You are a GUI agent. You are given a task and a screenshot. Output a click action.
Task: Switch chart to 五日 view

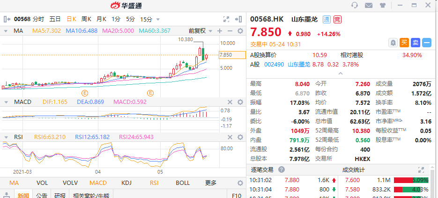pyautogui.click(x=55, y=19)
